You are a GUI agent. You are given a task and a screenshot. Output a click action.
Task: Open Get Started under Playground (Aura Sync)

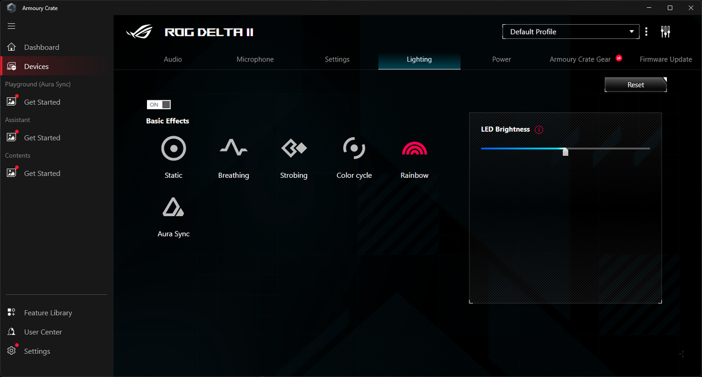pos(57,102)
